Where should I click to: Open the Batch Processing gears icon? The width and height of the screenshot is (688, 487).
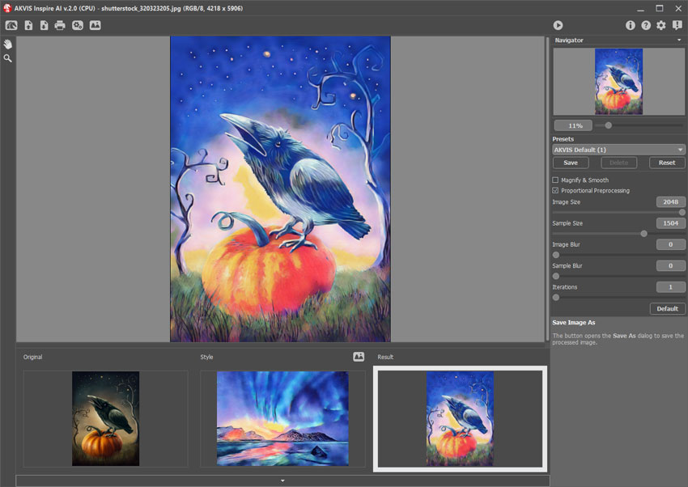point(78,25)
